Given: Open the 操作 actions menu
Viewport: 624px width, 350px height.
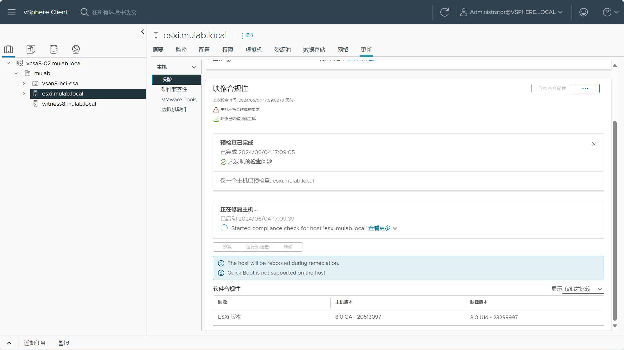Looking at the screenshot, I should 248,35.
